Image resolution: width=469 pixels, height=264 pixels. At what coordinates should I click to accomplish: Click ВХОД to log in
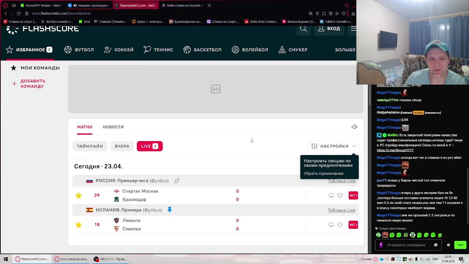pos(329,29)
